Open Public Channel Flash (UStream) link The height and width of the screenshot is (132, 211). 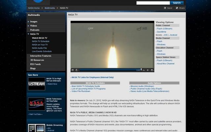coord(165,29)
